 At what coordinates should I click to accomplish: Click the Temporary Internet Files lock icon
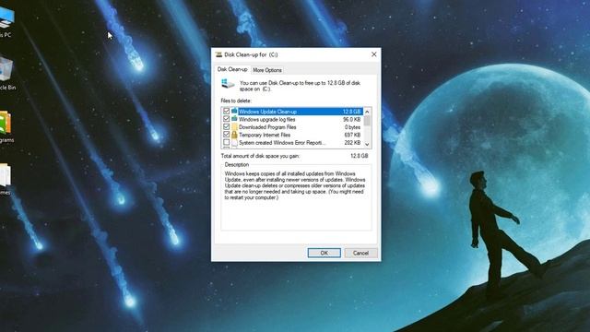point(234,135)
